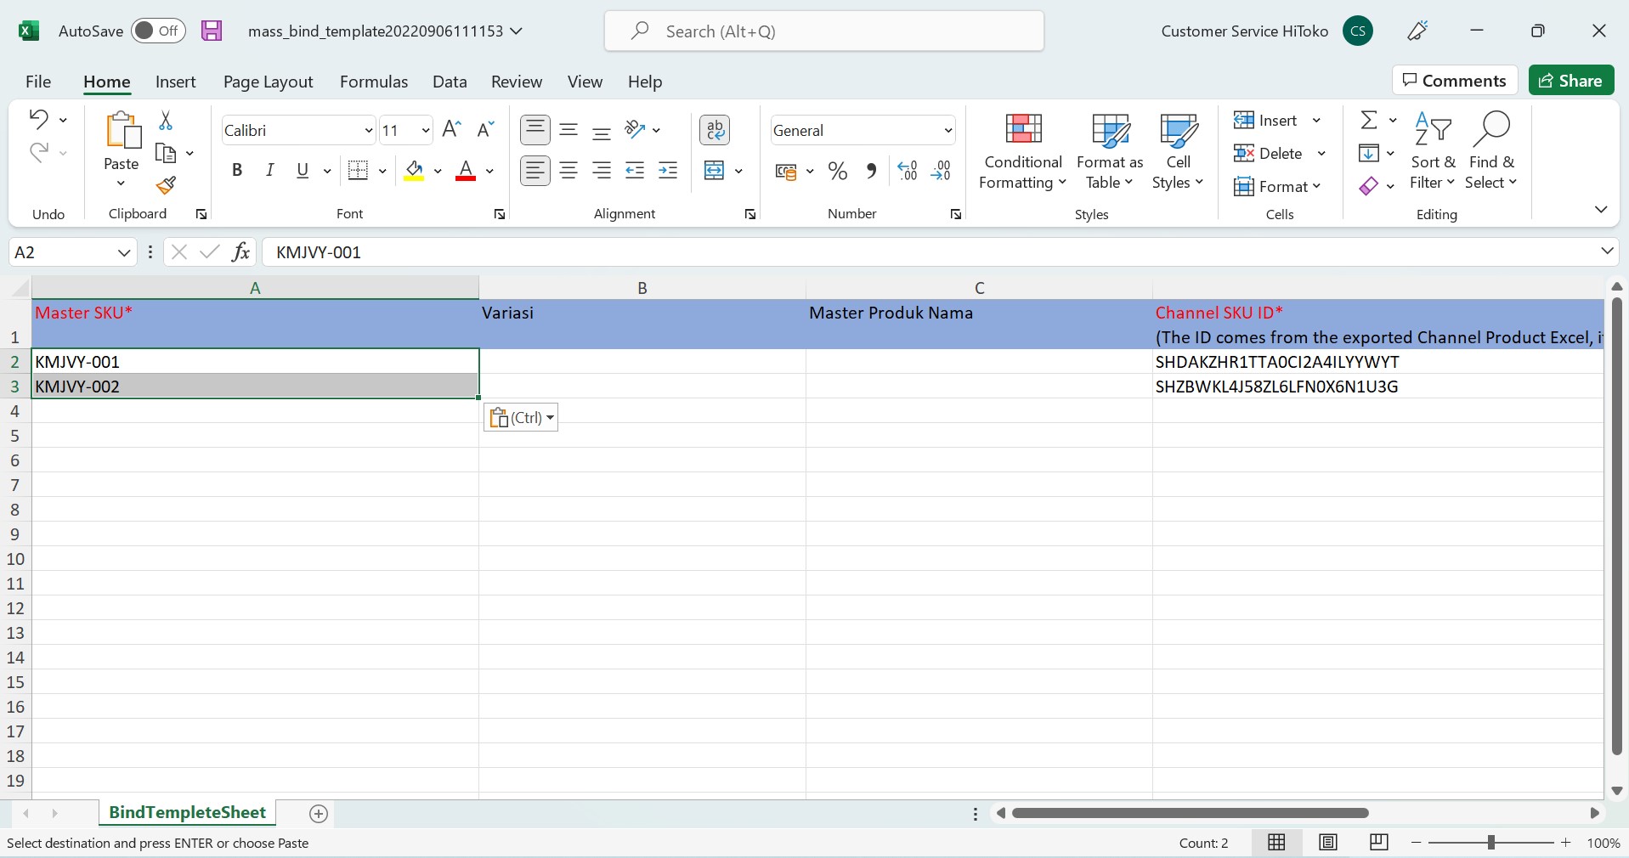This screenshot has width=1629, height=858.
Task: Apply the red Font Color
Action: pyautogui.click(x=466, y=171)
